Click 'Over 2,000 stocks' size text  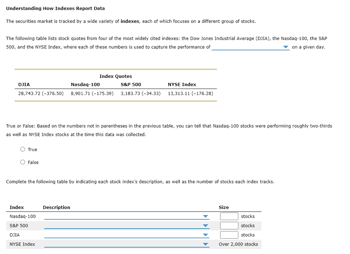(238, 244)
